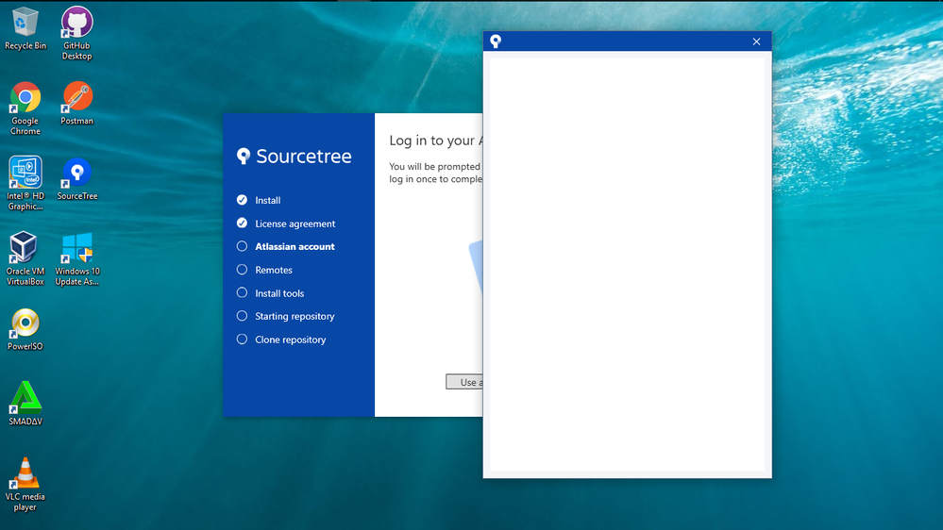Viewport: 943px width, 530px height.
Task: Close the blank Sourcetree login popup
Action: pyautogui.click(x=756, y=41)
